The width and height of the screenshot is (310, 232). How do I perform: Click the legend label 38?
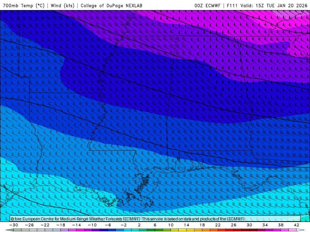click(281, 225)
